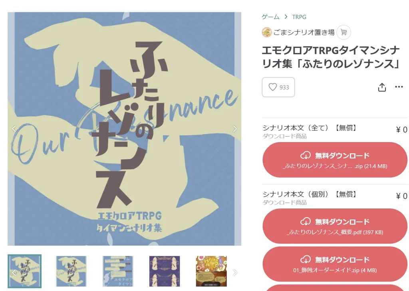Viewport: 409px width, 291px height.
Task: Click the main ふたりのレゾナンス cover image
Action: point(125,129)
